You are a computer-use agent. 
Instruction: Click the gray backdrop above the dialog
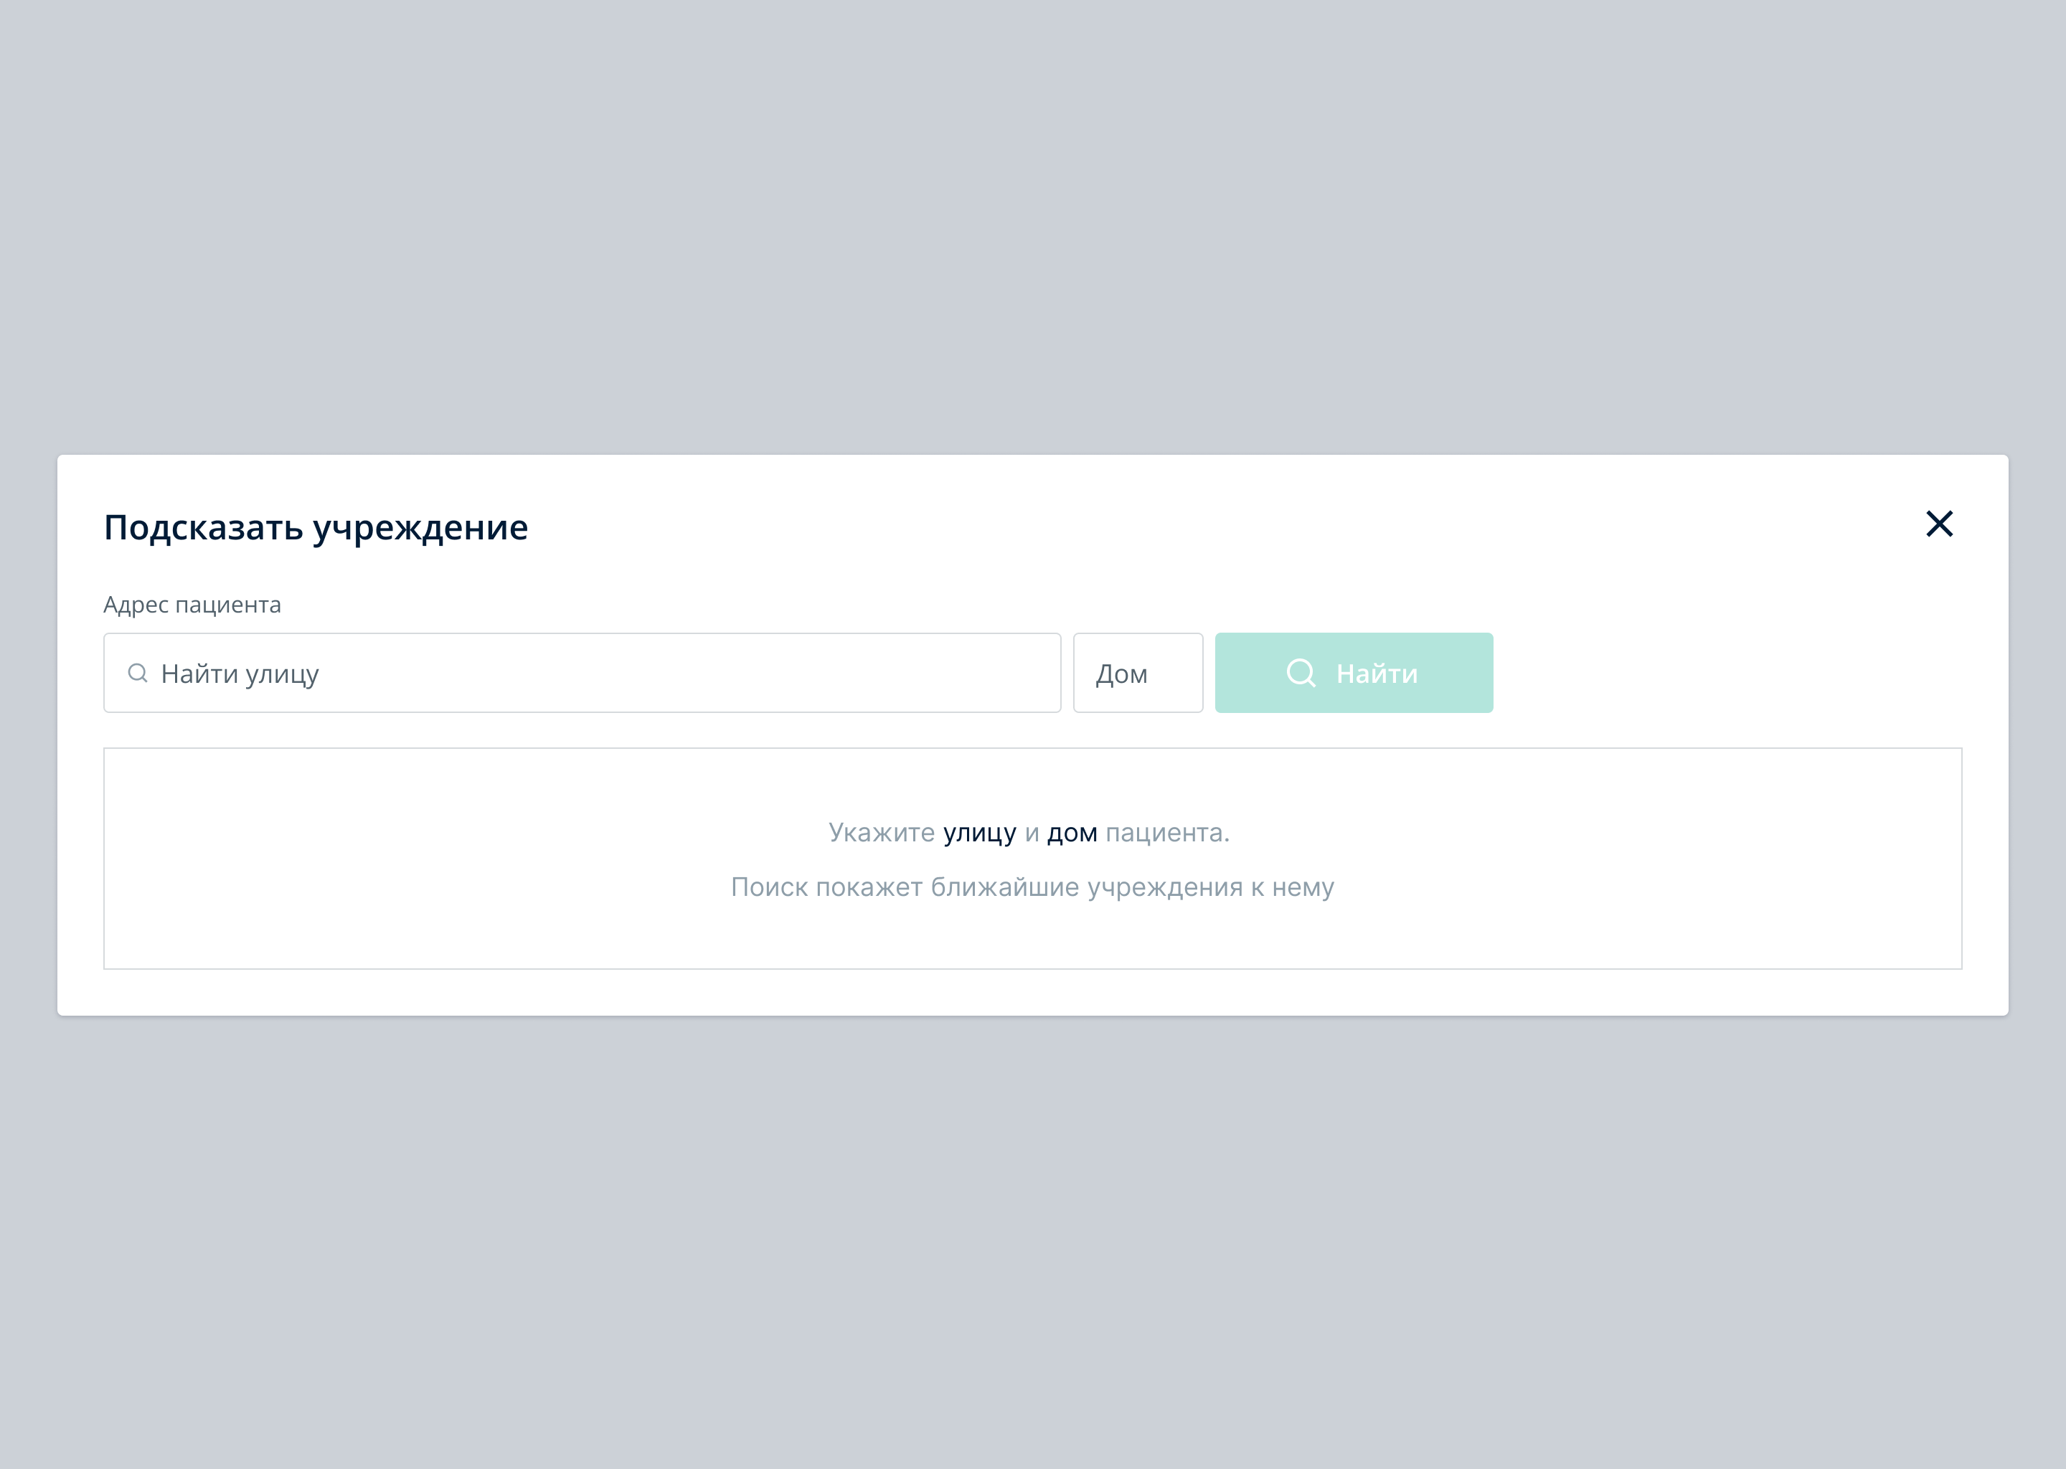point(1033,226)
